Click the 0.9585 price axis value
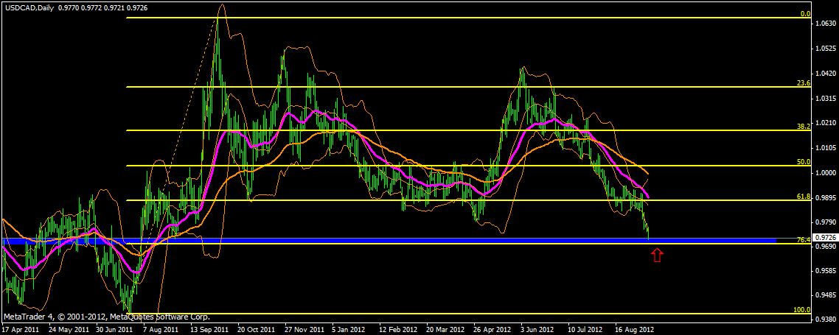This screenshot has height=335, width=839. (826, 271)
